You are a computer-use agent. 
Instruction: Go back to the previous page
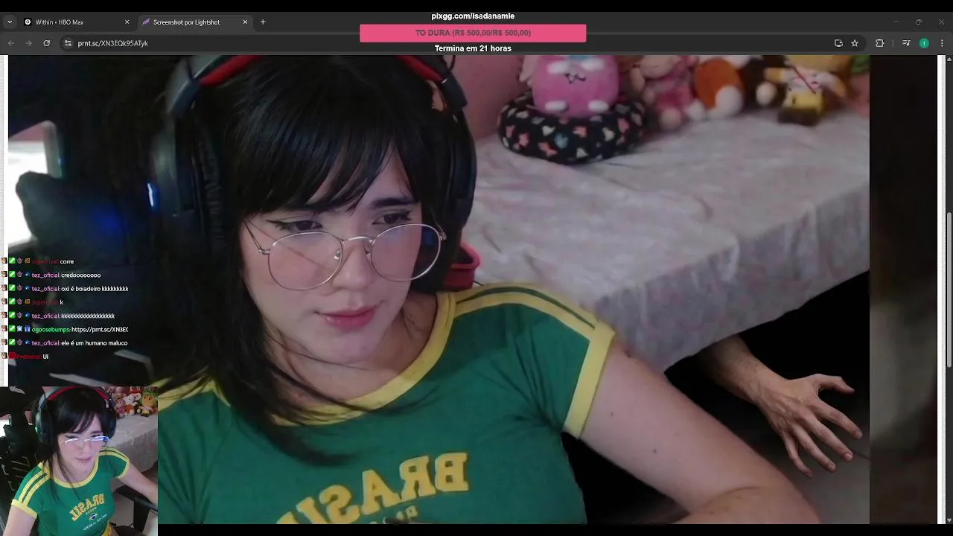click(x=11, y=43)
